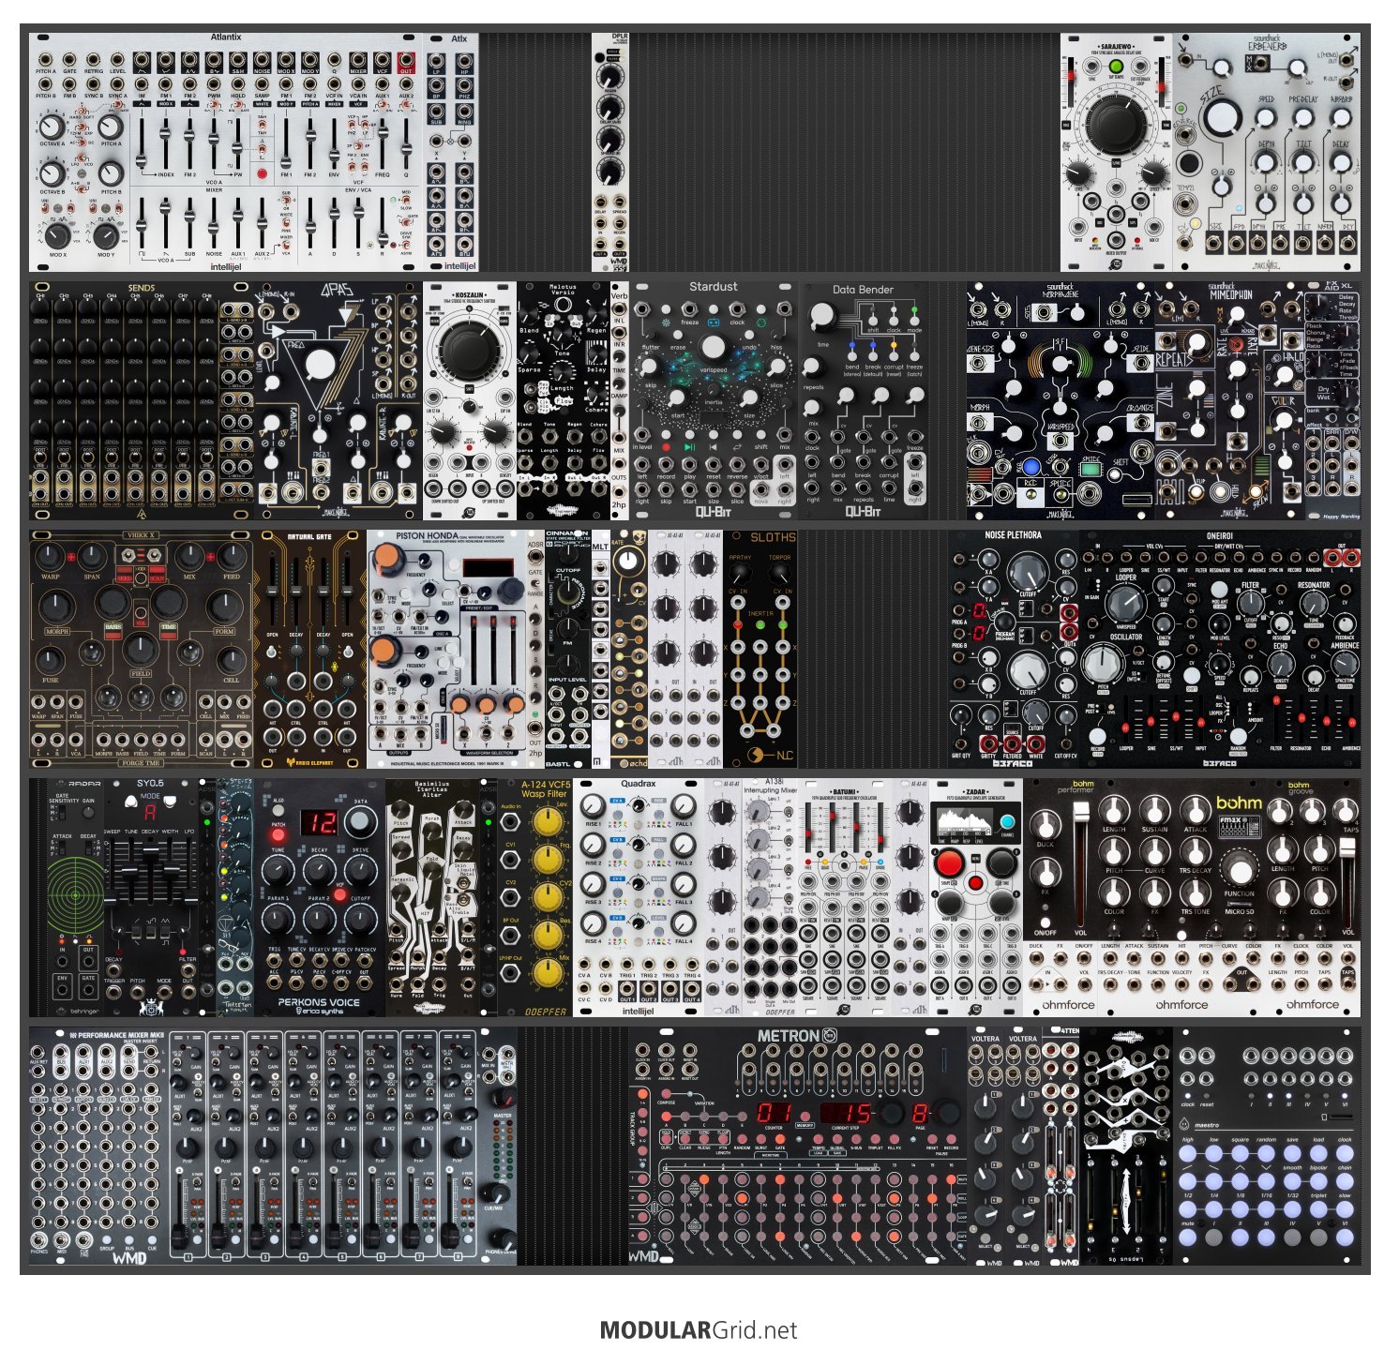Select the SLOTHS module
Viewport: 1399px width, 1350px height.
click(760, 649)
